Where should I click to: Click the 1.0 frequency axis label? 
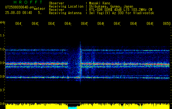point(2,49)
